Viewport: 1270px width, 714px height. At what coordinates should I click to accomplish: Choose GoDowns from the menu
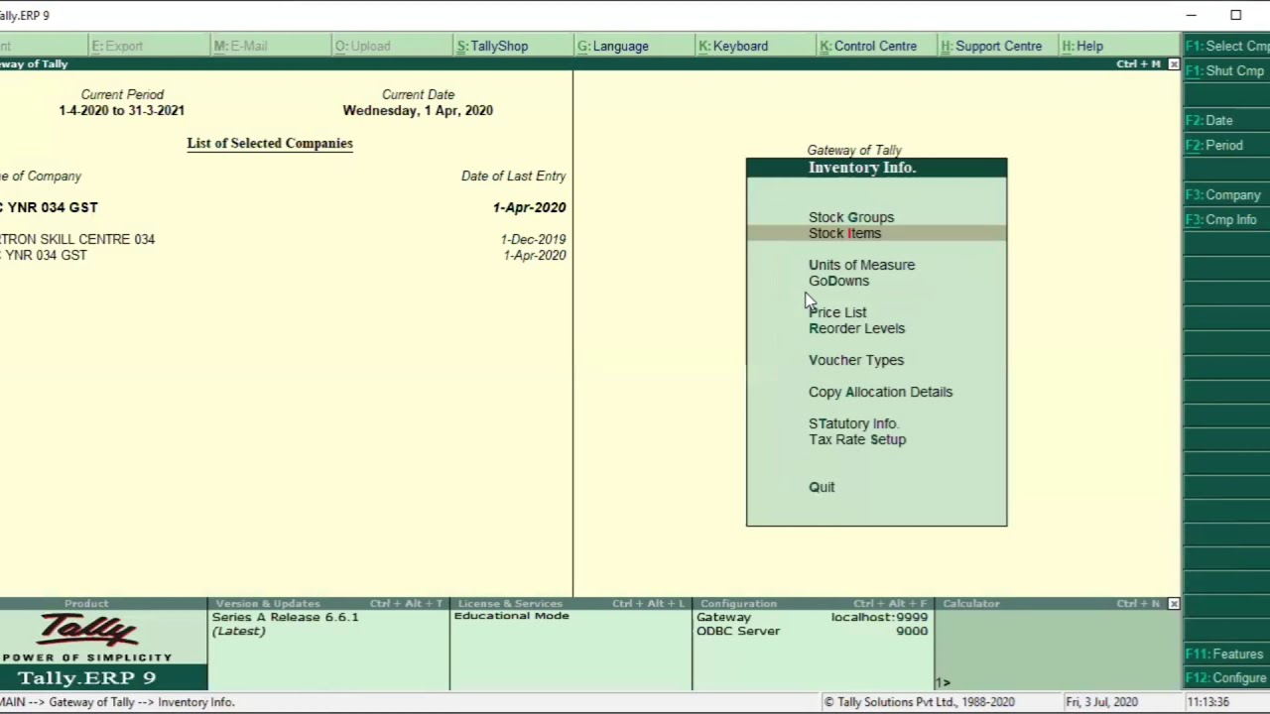point(838,281)
